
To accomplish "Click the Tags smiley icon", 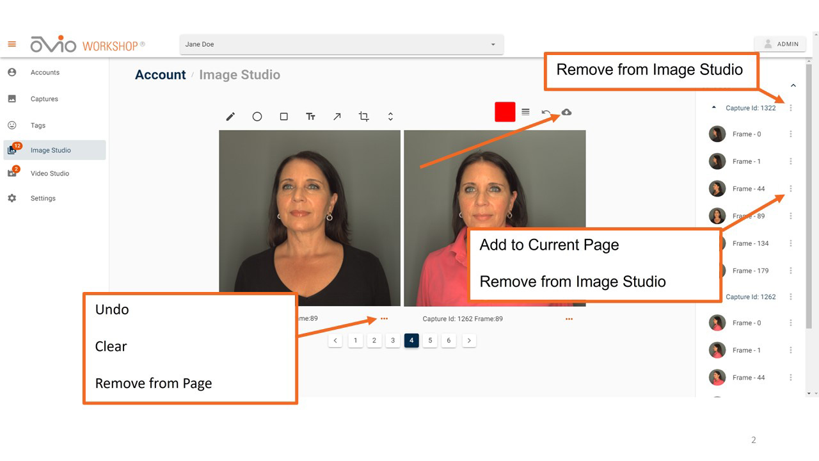I will (12, 125).
